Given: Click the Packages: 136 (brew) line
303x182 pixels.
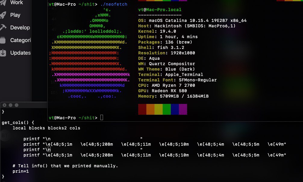Looking at the screenshot, I should click(x=165, y=42).
